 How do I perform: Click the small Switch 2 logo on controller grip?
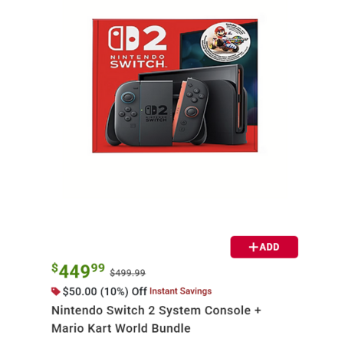tap(156, 113)
